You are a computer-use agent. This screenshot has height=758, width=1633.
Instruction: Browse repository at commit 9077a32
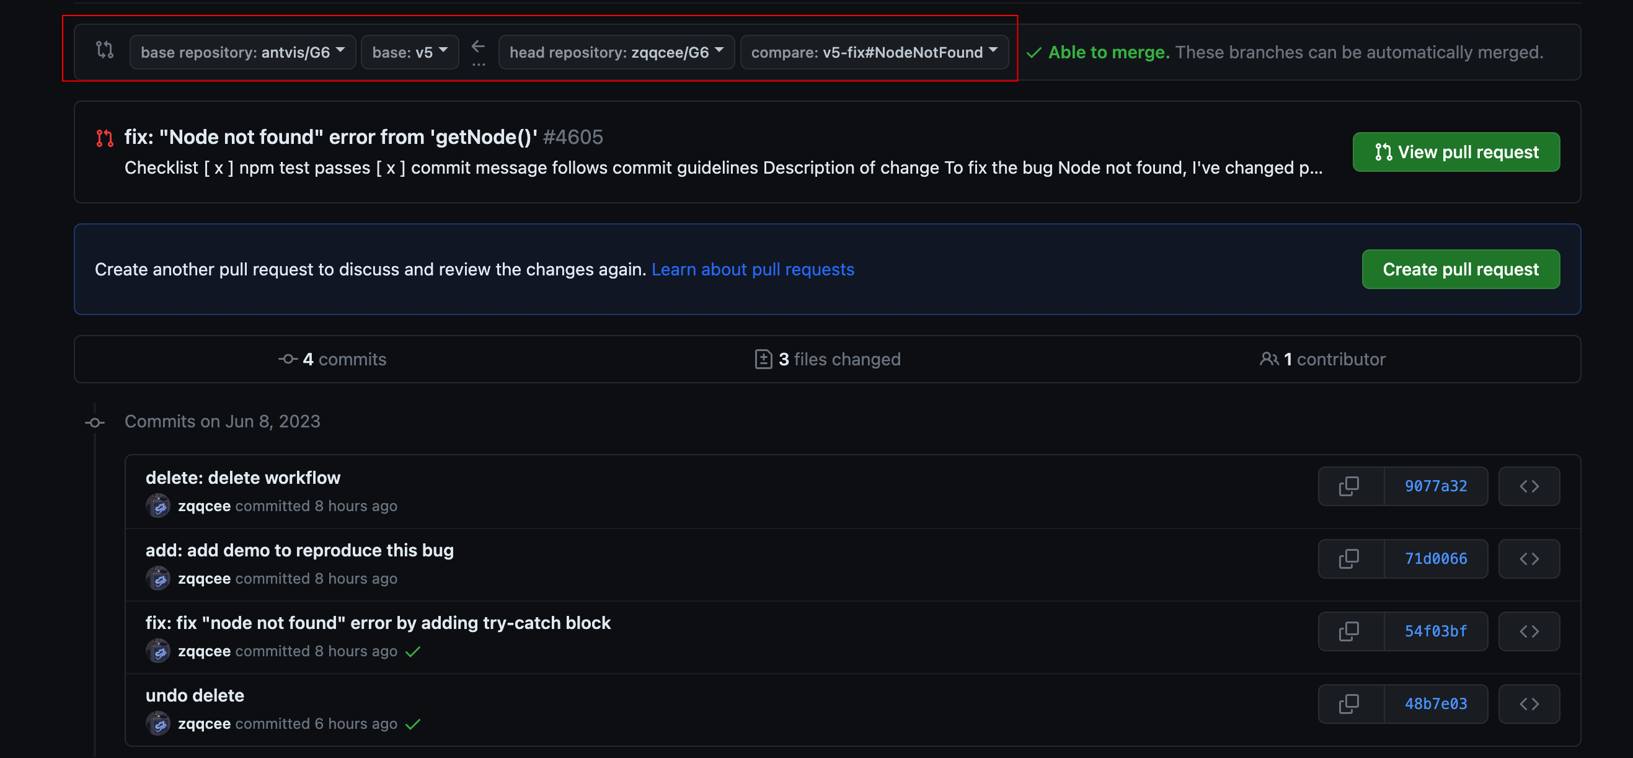(x=1528, y=486)
